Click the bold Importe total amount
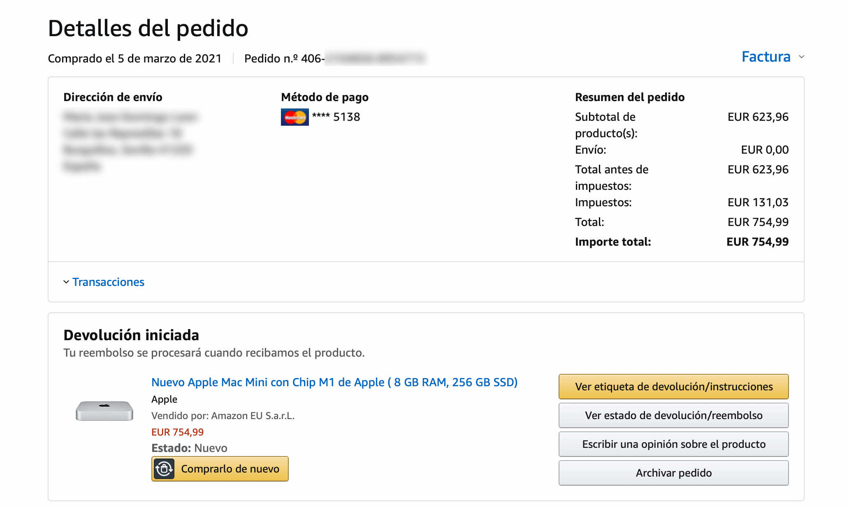 click(x=757, y=242)
